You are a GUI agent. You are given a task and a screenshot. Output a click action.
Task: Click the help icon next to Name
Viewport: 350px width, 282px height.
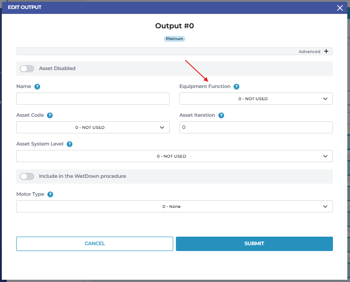point(37,87)
